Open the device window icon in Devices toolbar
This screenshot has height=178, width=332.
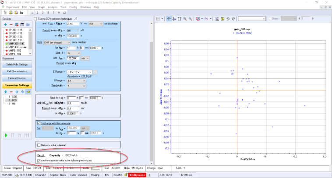tap(22, 24)
